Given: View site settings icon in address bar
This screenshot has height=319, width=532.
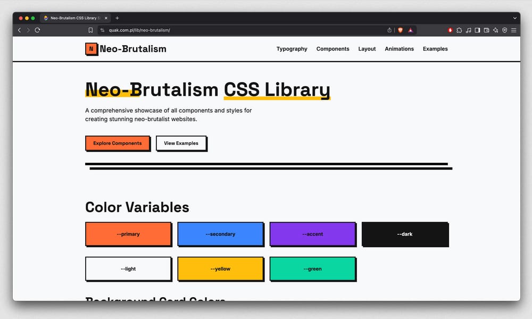Looking at the screenshot, I should tap(103, 30).
